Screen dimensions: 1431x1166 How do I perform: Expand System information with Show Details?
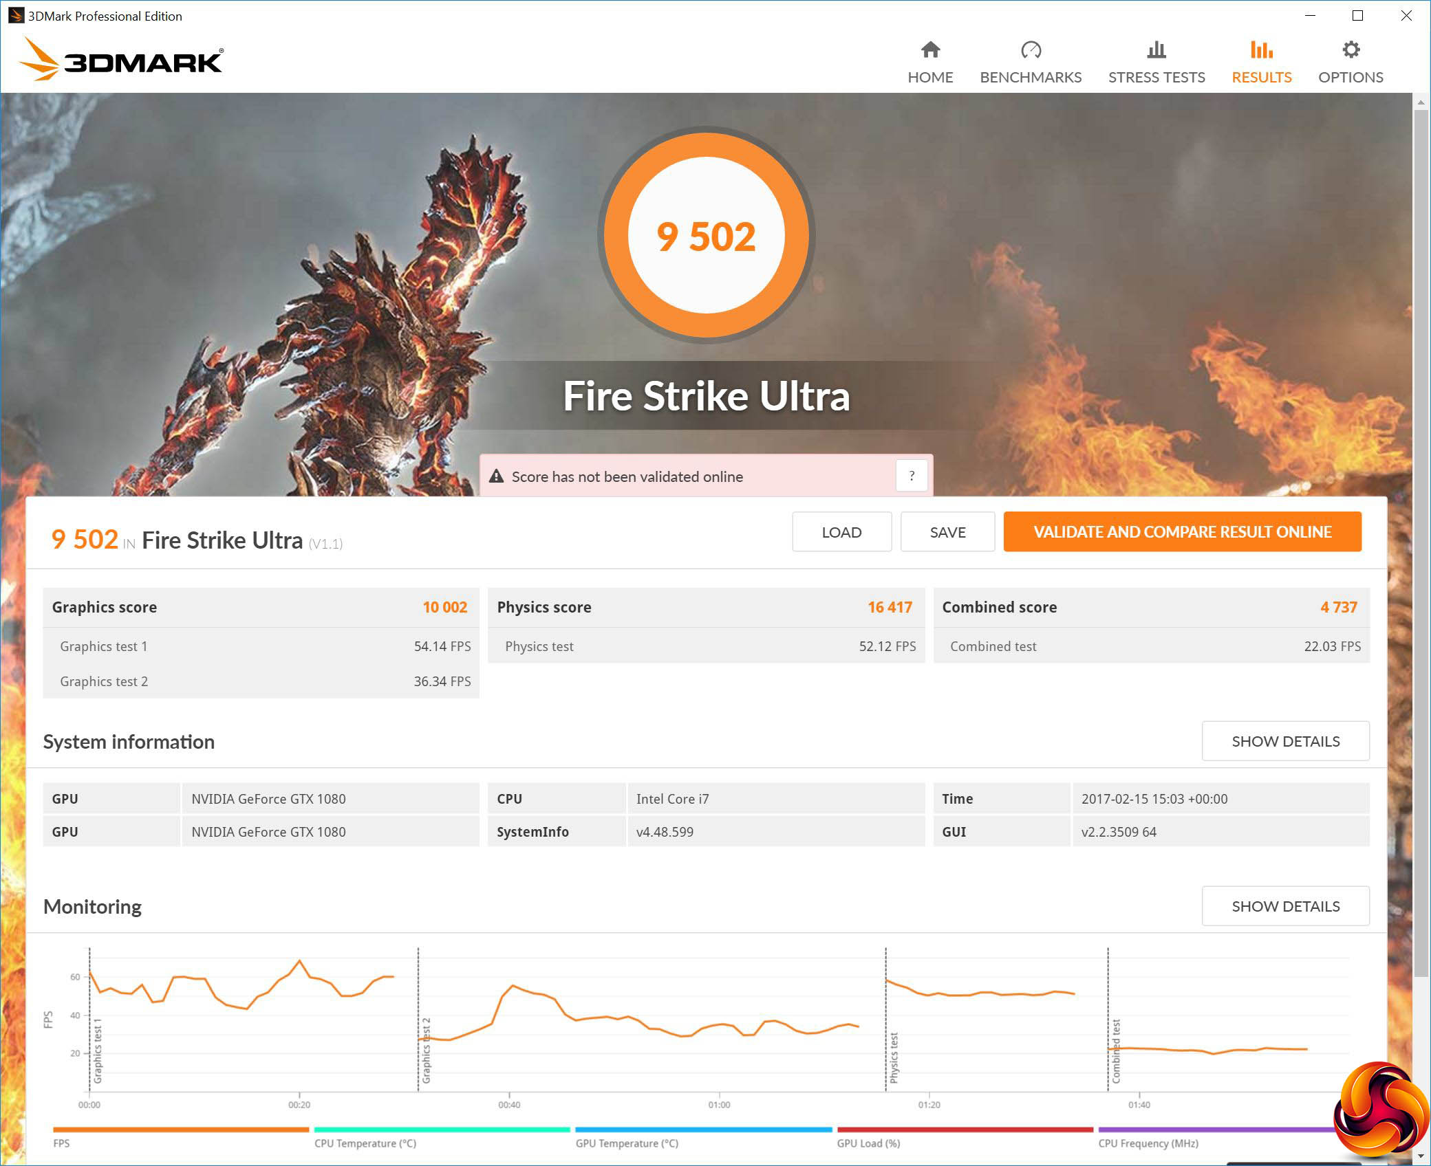tap(1285, 741)
